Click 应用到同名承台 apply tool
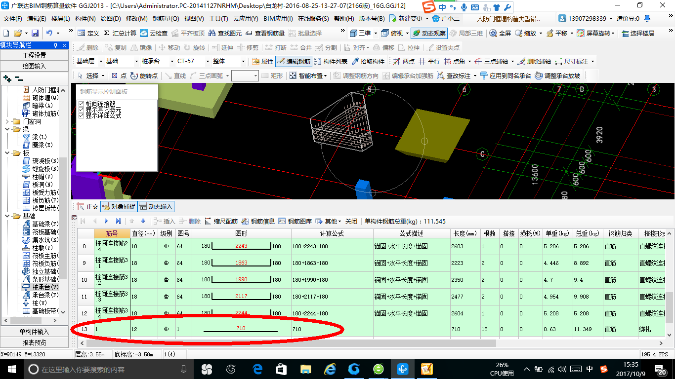675x379 pixels. pos(505,76)
